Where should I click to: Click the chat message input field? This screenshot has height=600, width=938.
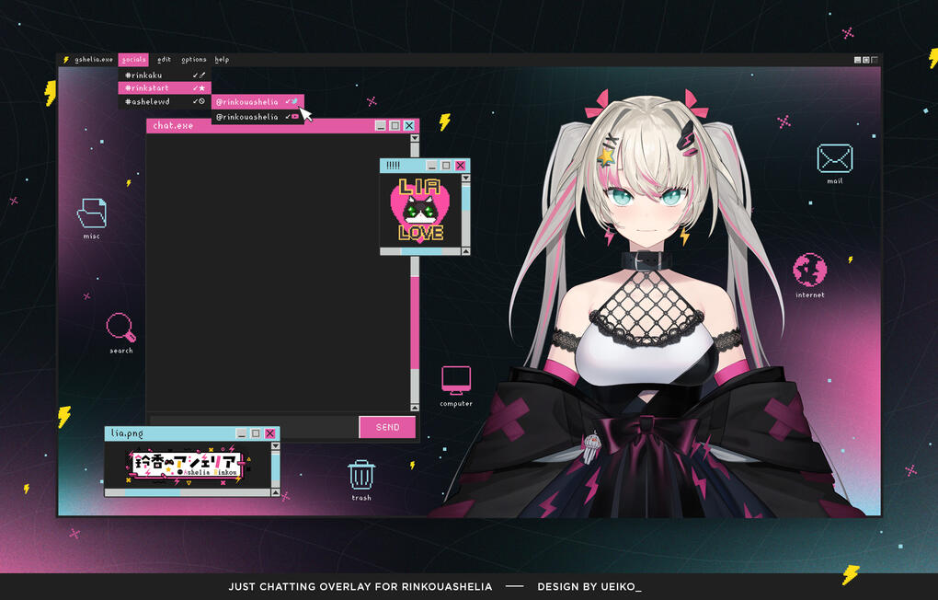tap(252, 427)
